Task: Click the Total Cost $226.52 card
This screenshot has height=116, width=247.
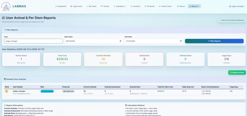Action: (62, 59)
